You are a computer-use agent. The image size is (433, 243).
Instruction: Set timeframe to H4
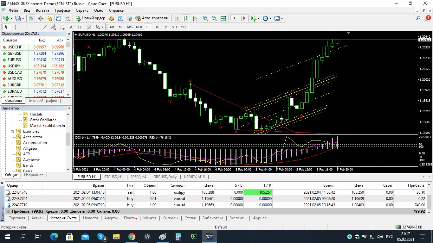156,27
